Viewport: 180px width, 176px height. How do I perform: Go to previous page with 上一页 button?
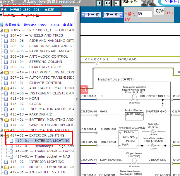pyautogui.click(x=91, y=15)
